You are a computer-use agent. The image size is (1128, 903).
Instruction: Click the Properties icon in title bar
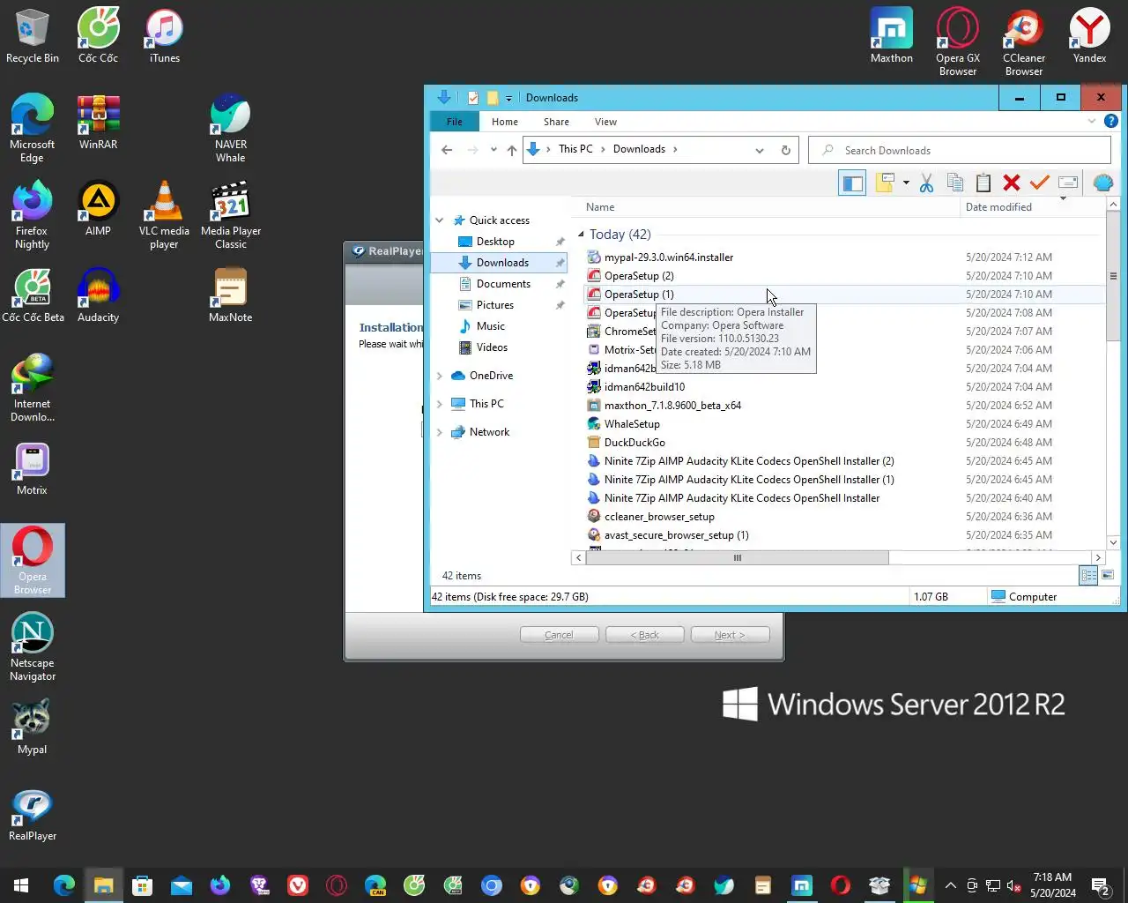coord(473,98)
